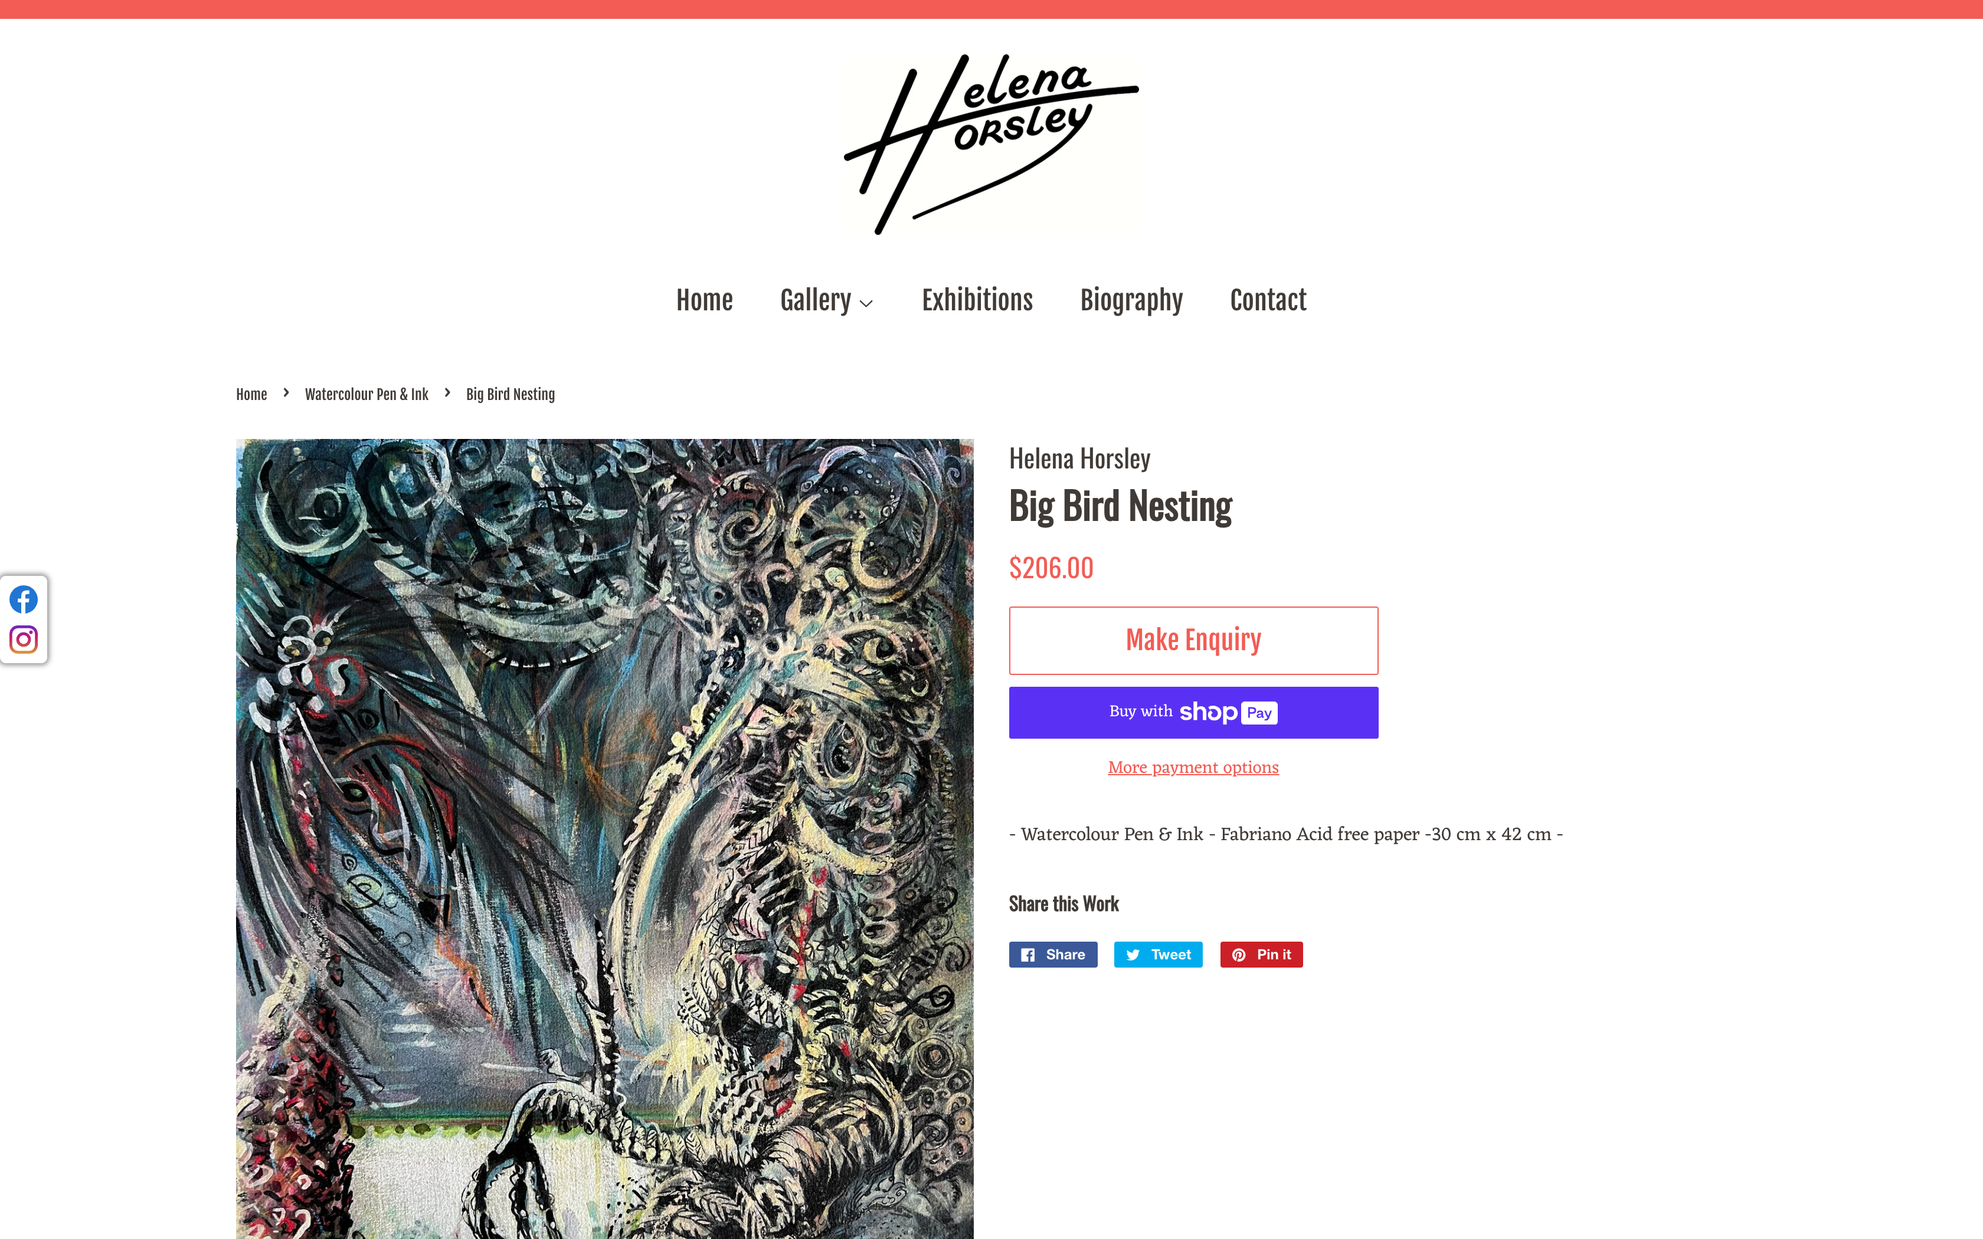The width and height of the screenshot is (1983, 1239).
Task: Navigate to the Contact page
Action: coord(1268,300)
